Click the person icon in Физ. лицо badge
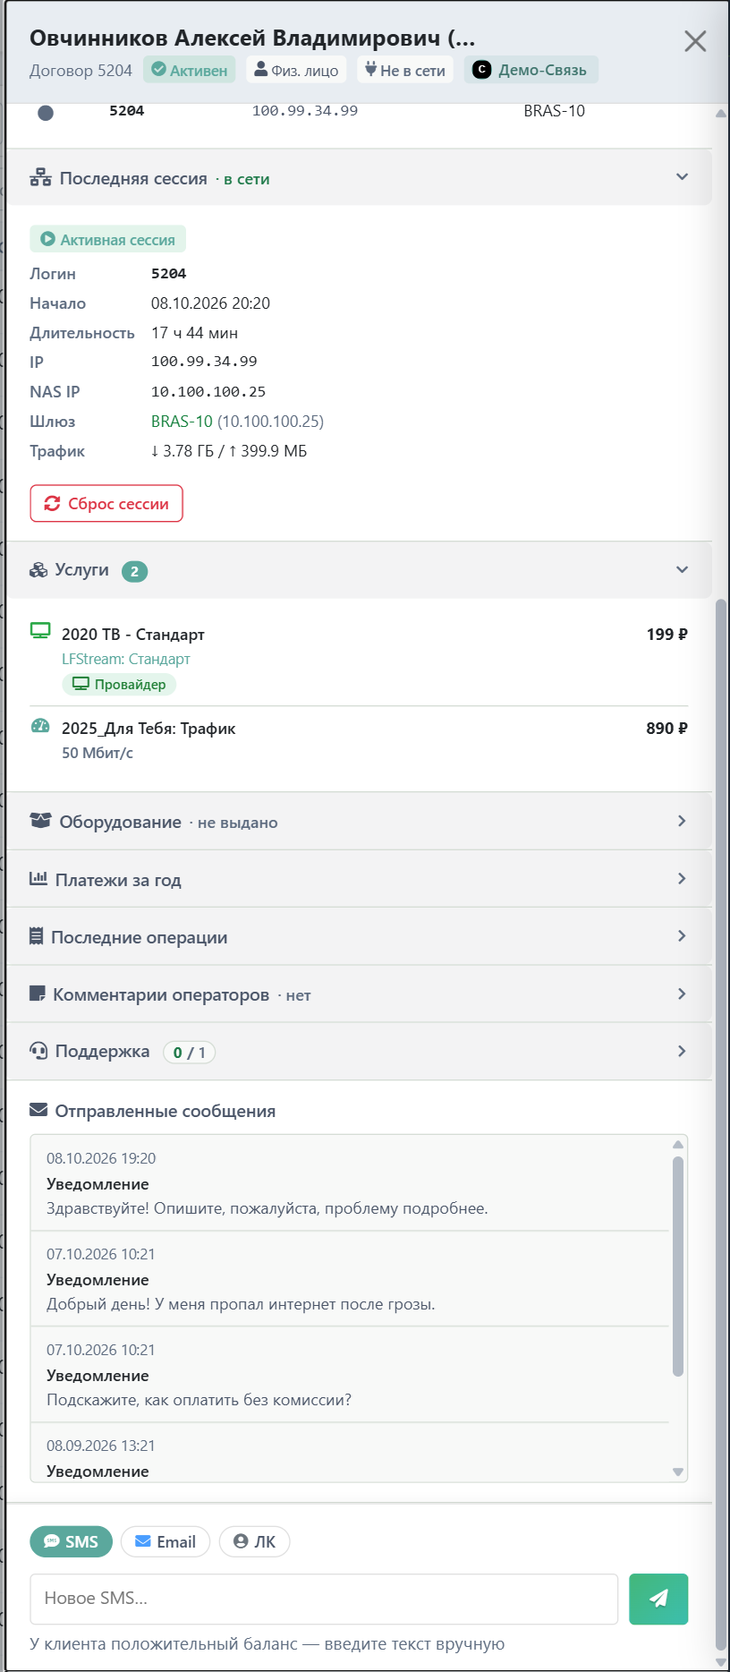 (x=261, y=69)
